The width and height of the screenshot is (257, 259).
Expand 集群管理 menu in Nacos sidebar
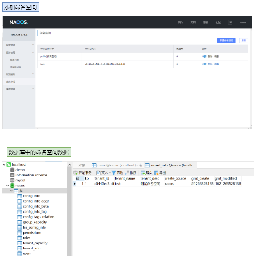click(33, 89)
